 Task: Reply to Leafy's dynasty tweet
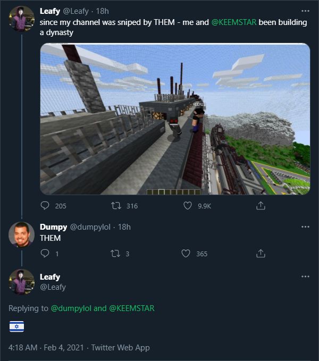(45, 206)
